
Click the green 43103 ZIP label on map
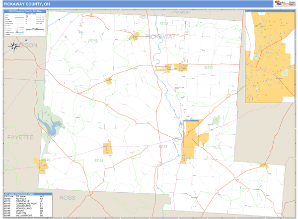[x=208, y=67]
